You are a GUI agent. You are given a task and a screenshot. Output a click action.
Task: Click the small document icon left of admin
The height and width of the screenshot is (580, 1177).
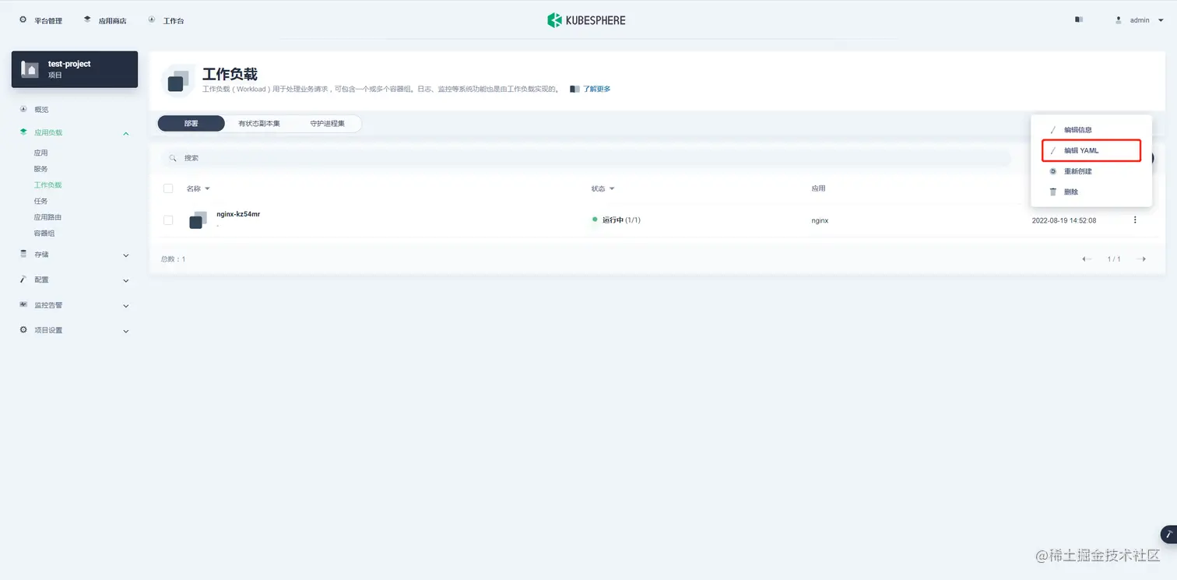(x=1079, y=19)
